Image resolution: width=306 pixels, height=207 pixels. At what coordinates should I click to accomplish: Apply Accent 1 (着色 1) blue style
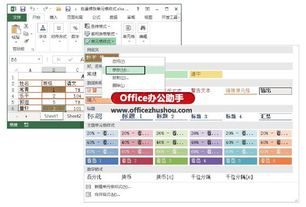tap(102, 161)
